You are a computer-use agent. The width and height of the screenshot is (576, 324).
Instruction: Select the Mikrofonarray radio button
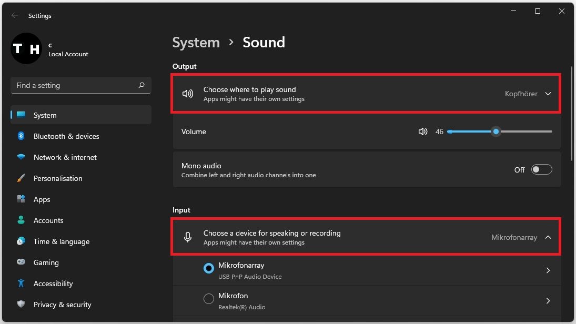[209, 268]
